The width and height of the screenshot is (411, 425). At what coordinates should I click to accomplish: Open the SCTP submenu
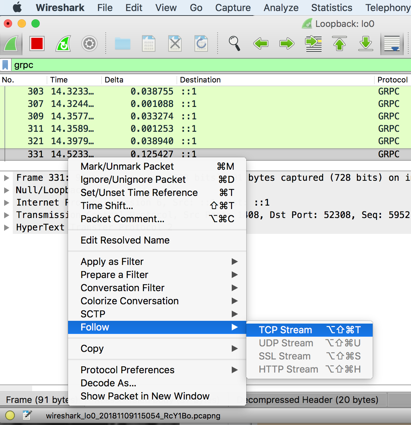(x=157, y=314)
